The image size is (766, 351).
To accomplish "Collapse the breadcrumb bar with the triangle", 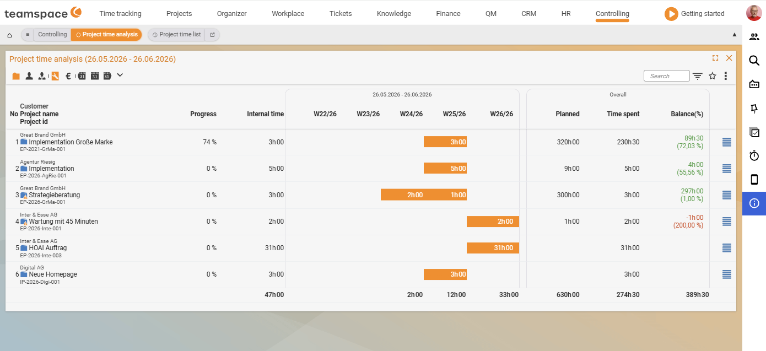I will [x=734, y=34].
